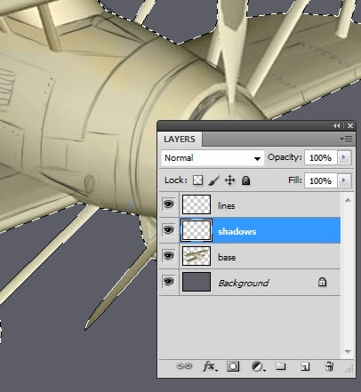Lock all layer attributes
This screenshot has width=361, height=392.
[245, 180]
